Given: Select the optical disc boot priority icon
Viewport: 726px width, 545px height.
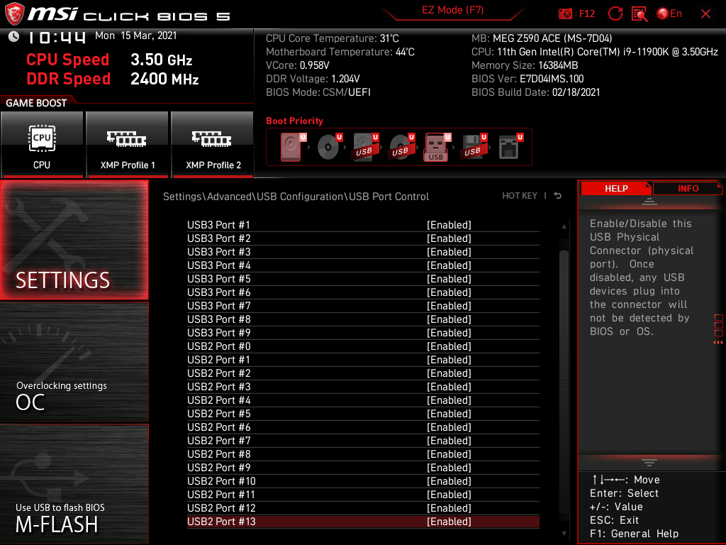Looking at the screenshot, I should (x=329, y=147).
